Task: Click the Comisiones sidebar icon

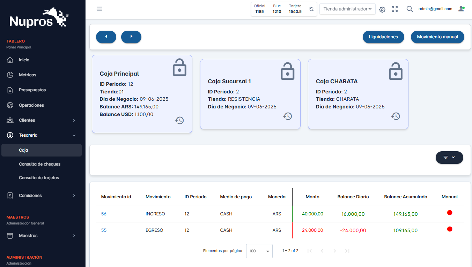Action: coord(10,196)
